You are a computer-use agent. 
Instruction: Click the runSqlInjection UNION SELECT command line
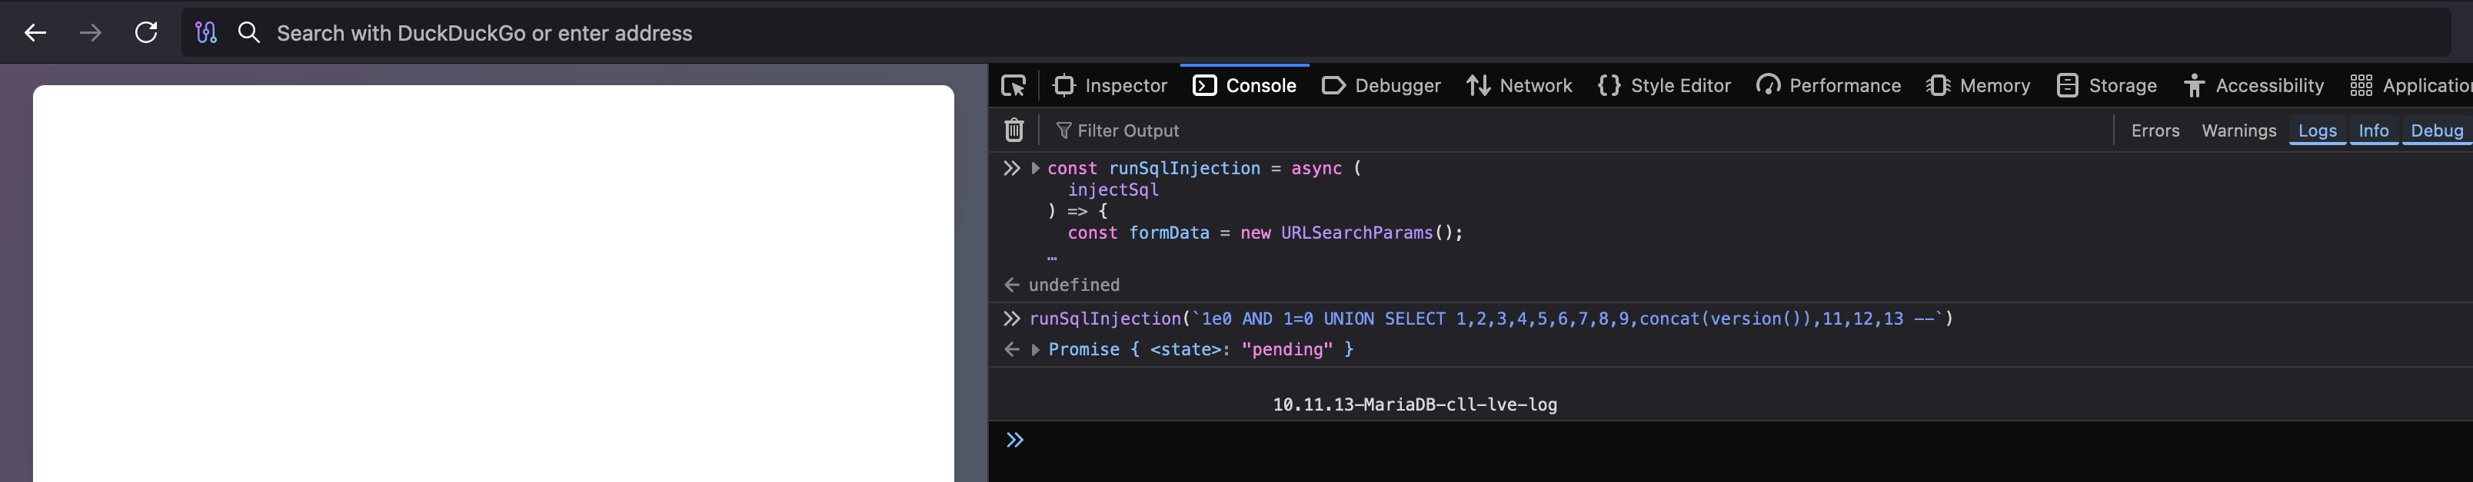click(1491, 319)
